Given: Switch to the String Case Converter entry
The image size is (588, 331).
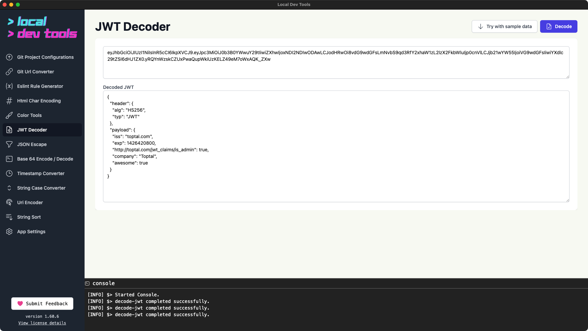Looking at the screenshot, I should (x=41, y=188).
